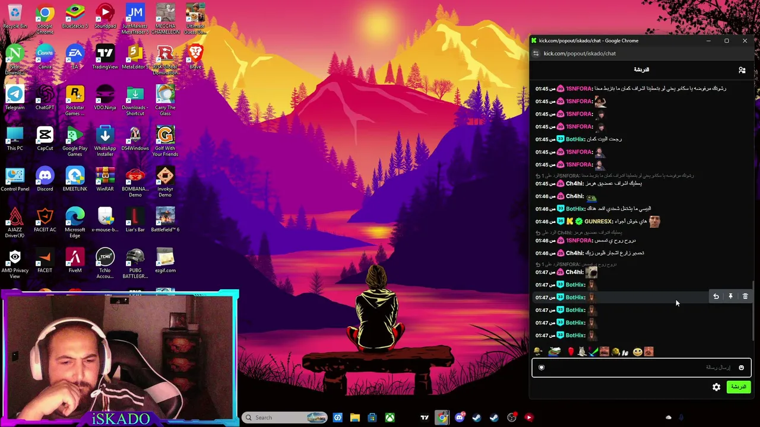Select the Canva desktop icon
The height and width of the screenshot is (427, 760).
point(45,58)
